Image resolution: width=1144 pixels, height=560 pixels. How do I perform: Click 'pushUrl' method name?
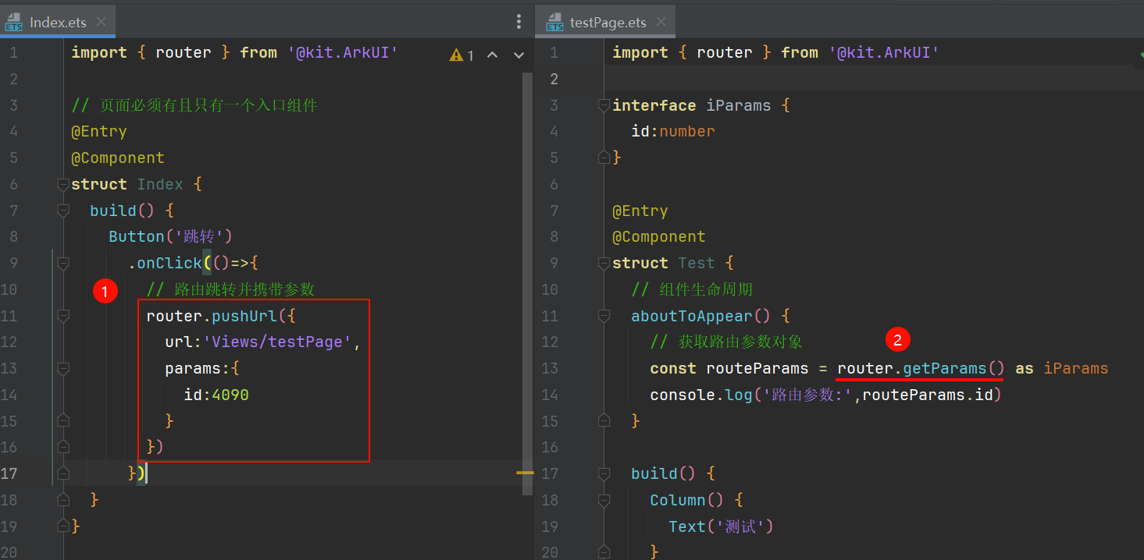(x=244, y=316)
